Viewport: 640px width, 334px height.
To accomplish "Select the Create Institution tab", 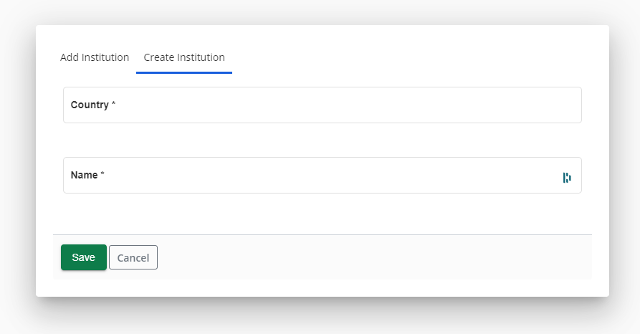I will click(x=184, y=57).
